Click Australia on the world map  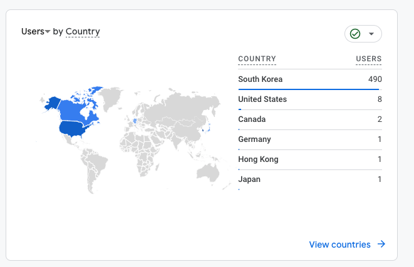pos(208,173)
